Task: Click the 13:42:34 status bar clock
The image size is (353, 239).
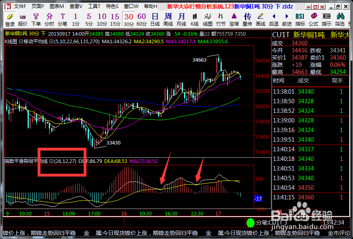Action: [x=333, y=223]
